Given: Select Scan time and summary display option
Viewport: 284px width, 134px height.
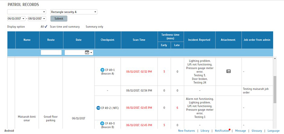Looking at the screenshot, I should point(65,27).
